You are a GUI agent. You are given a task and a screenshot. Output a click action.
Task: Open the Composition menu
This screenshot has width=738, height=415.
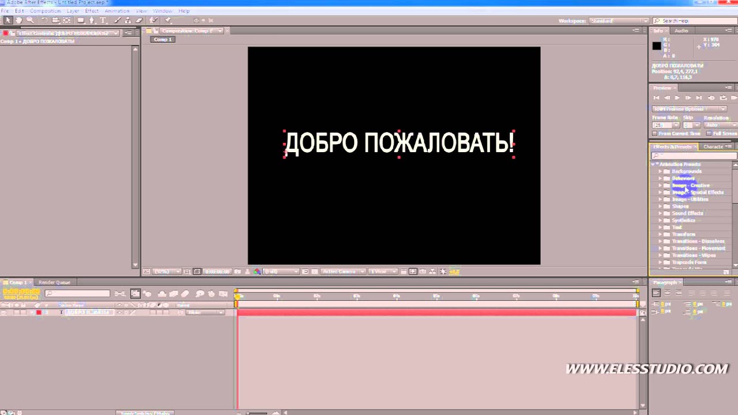(45, 11)
